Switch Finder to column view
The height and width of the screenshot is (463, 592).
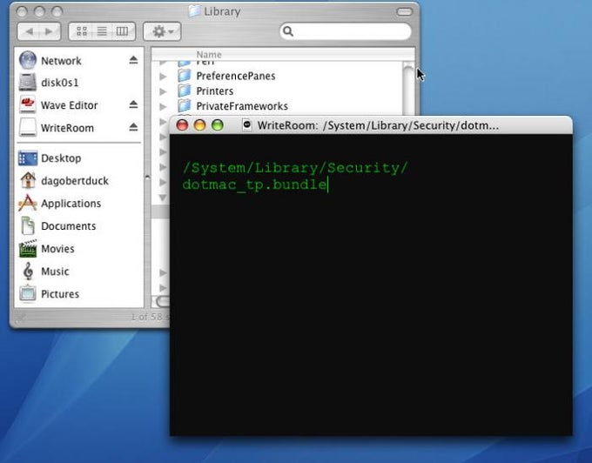coord(123,31)
